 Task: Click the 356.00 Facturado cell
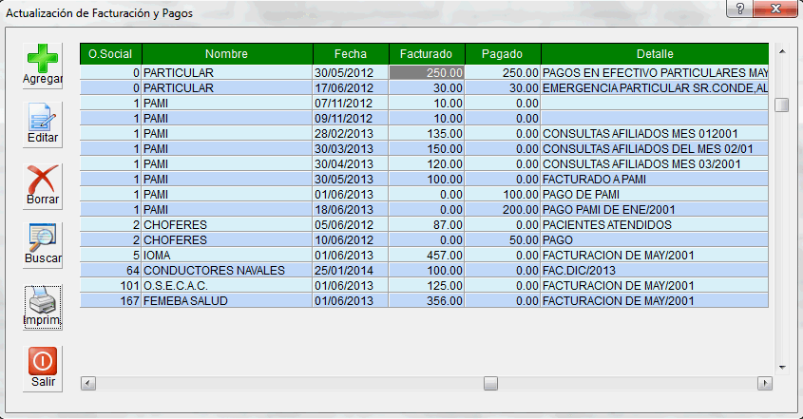(x=427, y=300)
